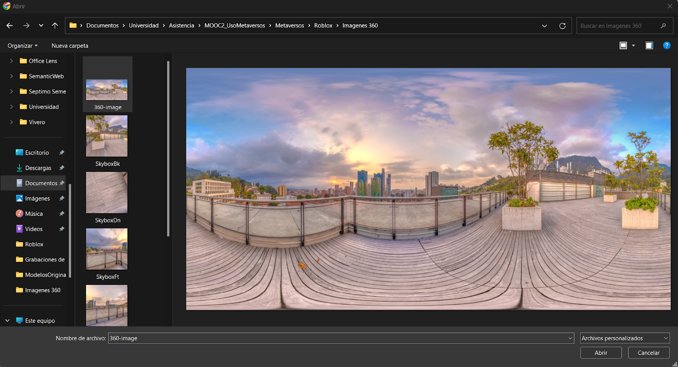678x367 pixels.
Task: Expand the Office Lens folder tree
Action: [x=11, y=61]
